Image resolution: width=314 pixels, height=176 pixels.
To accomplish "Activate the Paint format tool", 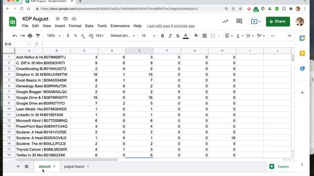I will pyautogui.click(x=38, y=36).
